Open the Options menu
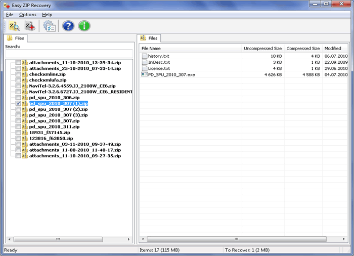The image size is (354, 256). coord(28,15)
